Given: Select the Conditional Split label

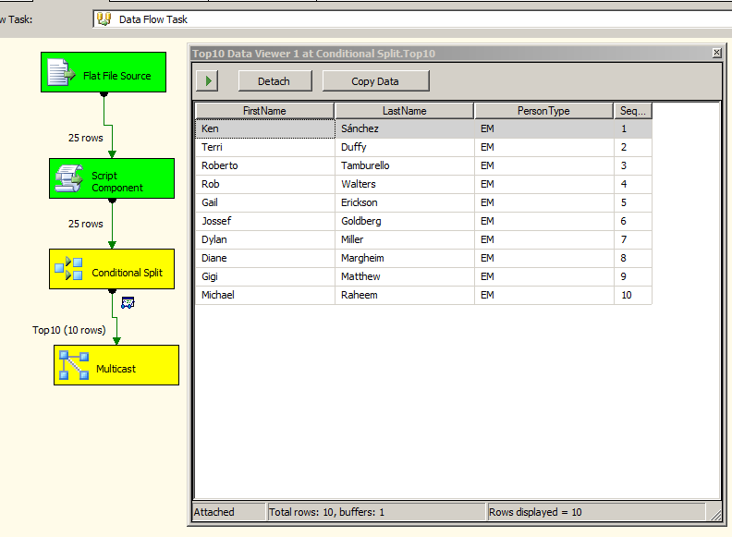Looking at the screenshot, I should point(127,273).
